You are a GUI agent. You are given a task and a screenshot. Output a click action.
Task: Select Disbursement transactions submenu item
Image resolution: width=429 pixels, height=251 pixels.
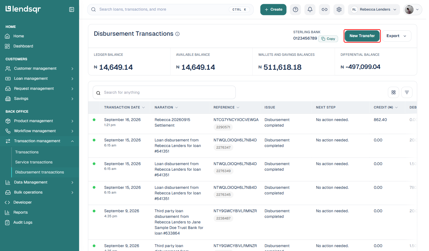[40, 172]
